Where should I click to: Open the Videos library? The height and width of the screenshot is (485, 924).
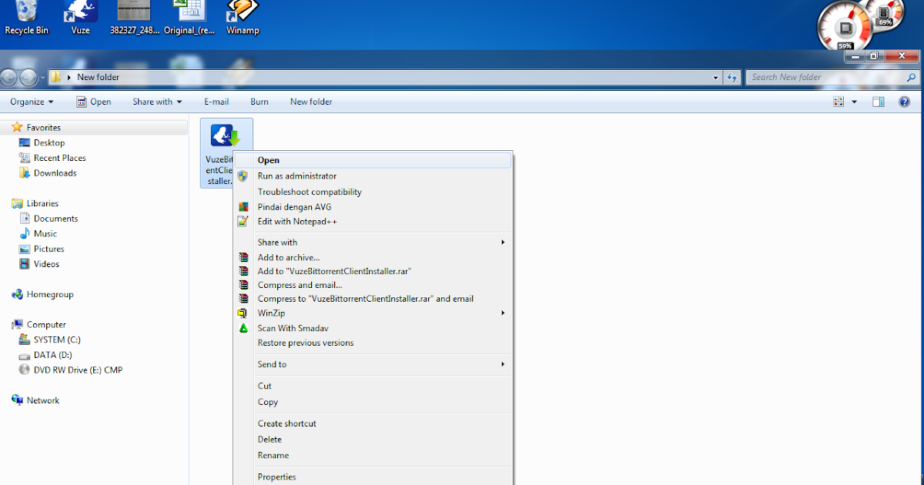pos(46,264)
